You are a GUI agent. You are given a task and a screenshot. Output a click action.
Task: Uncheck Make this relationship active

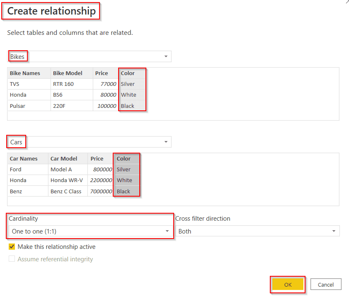(x=12, y=247)
